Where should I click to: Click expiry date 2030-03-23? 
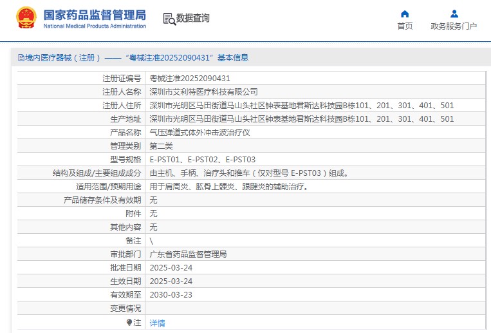tap(171, 295)
